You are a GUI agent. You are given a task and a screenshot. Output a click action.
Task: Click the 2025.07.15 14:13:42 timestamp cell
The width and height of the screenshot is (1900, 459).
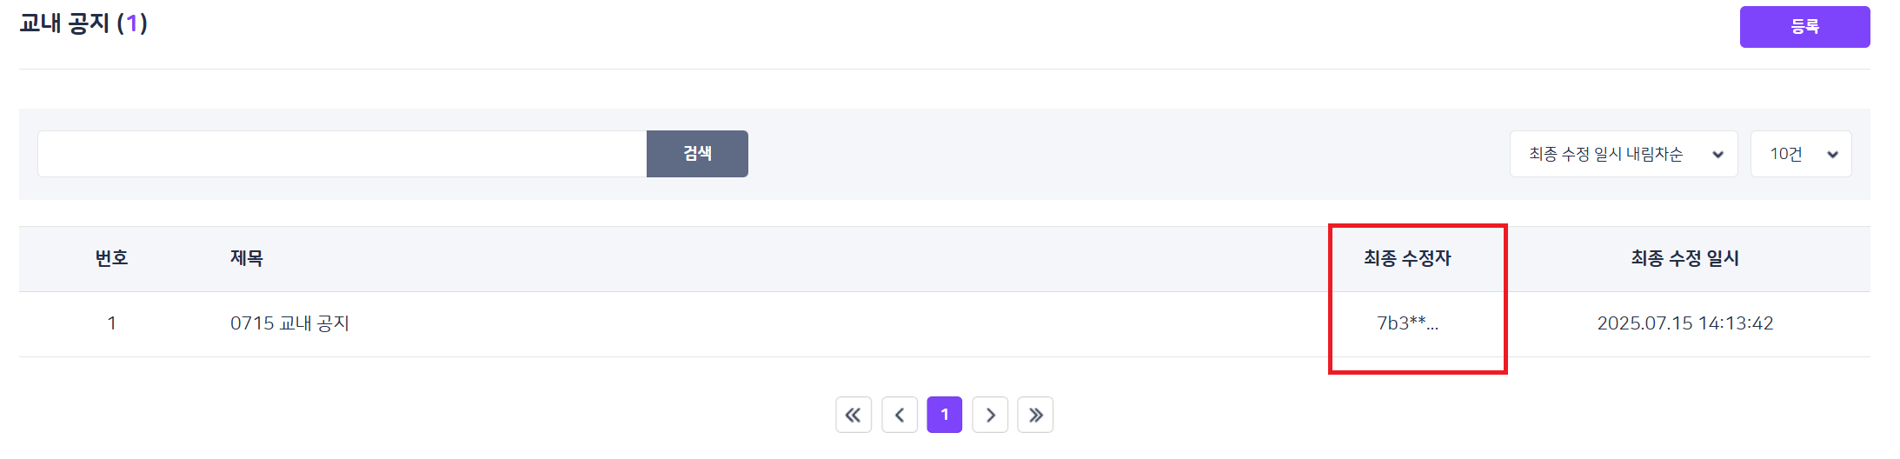(x=1684, y=323)
